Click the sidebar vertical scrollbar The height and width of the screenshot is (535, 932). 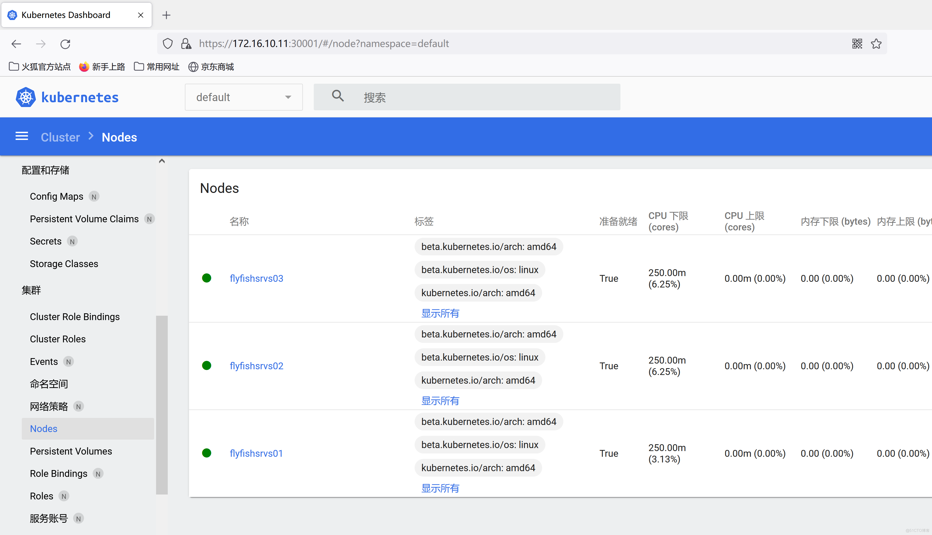tap(162, 405)
